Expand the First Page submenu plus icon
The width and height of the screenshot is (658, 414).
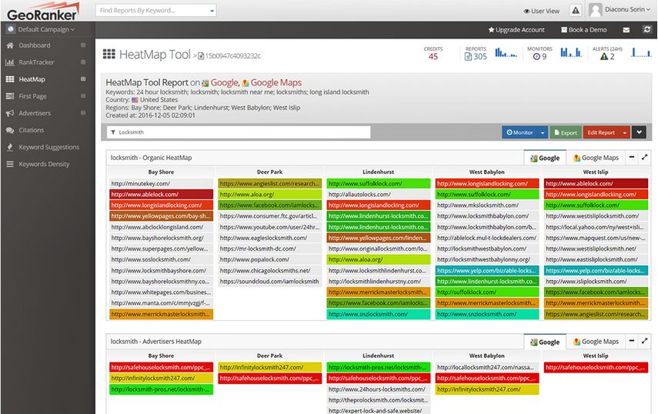coord(83,95)
